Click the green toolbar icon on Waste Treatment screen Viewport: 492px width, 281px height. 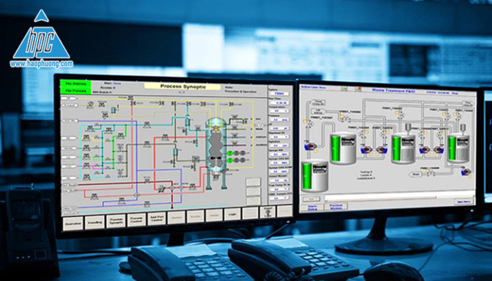(x=344, y=89)
